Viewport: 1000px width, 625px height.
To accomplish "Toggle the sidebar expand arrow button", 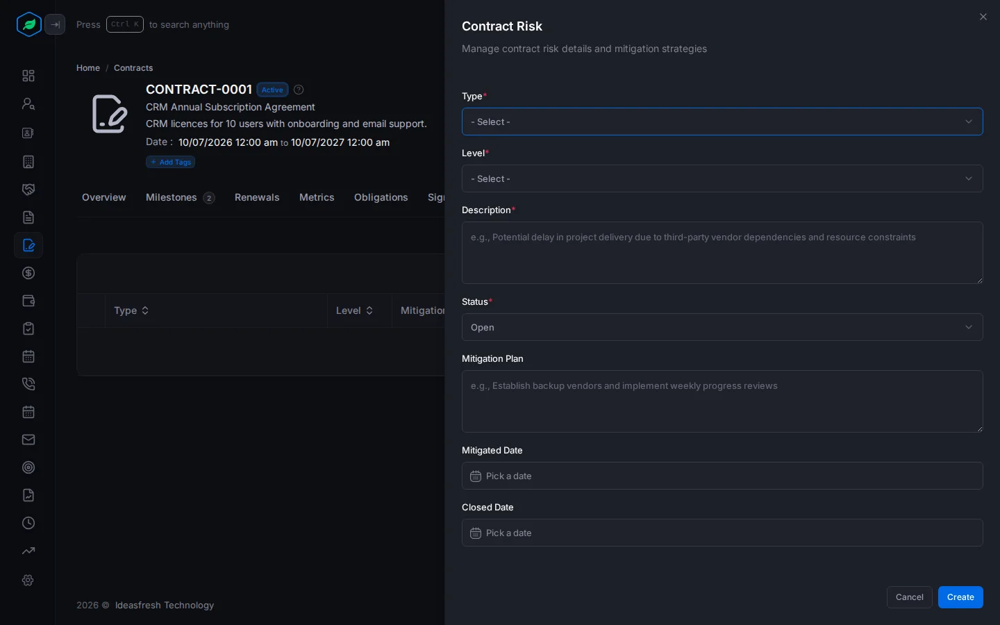I will click(55, 24).
